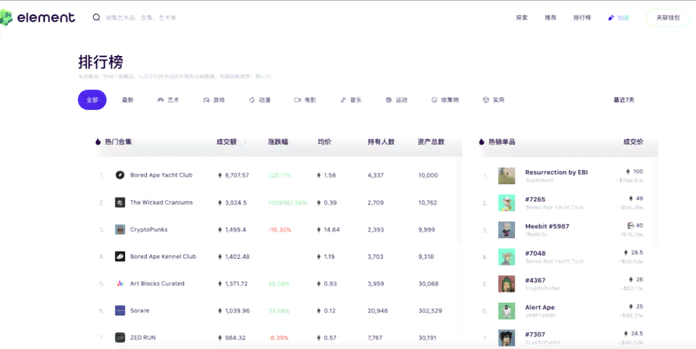
Task: Click the Bored Ape Yacht Club collection icon
Action: 120,175
